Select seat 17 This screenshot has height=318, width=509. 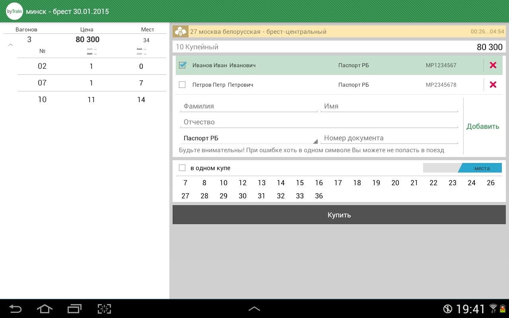coord(338,183)
